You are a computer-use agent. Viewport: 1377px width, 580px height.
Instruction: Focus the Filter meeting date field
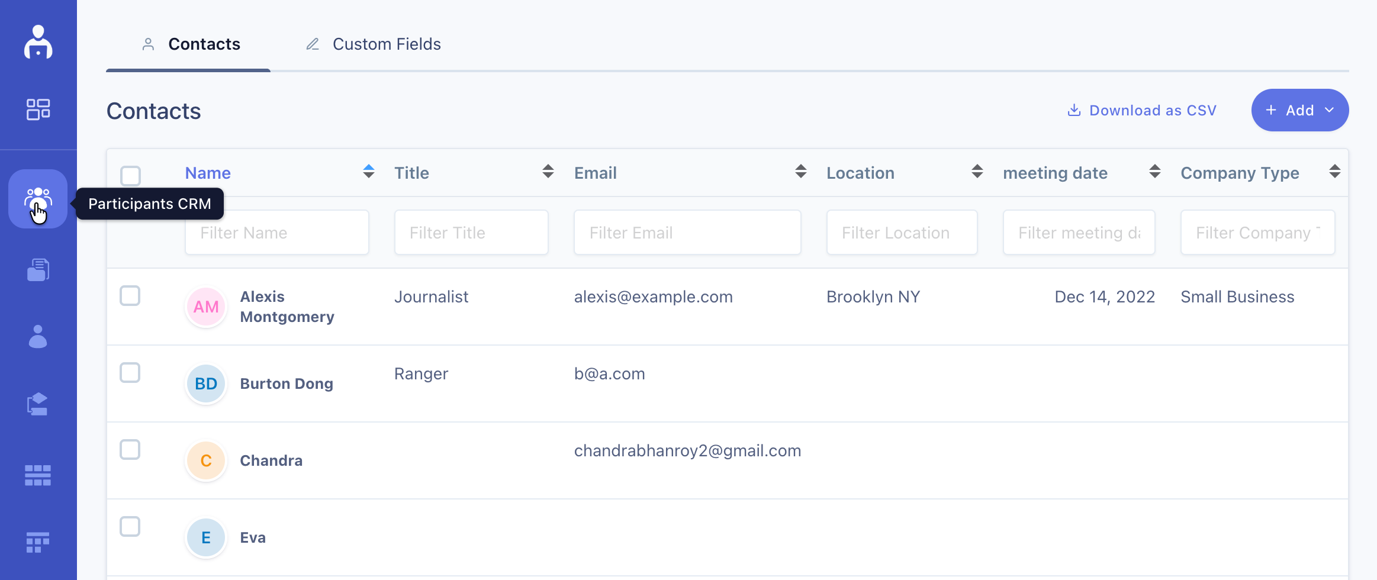(1079, 233)
